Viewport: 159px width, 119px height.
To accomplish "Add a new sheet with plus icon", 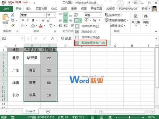I will [48, 111].
